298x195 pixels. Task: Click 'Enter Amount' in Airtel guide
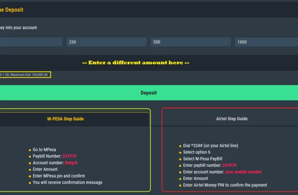196,179
